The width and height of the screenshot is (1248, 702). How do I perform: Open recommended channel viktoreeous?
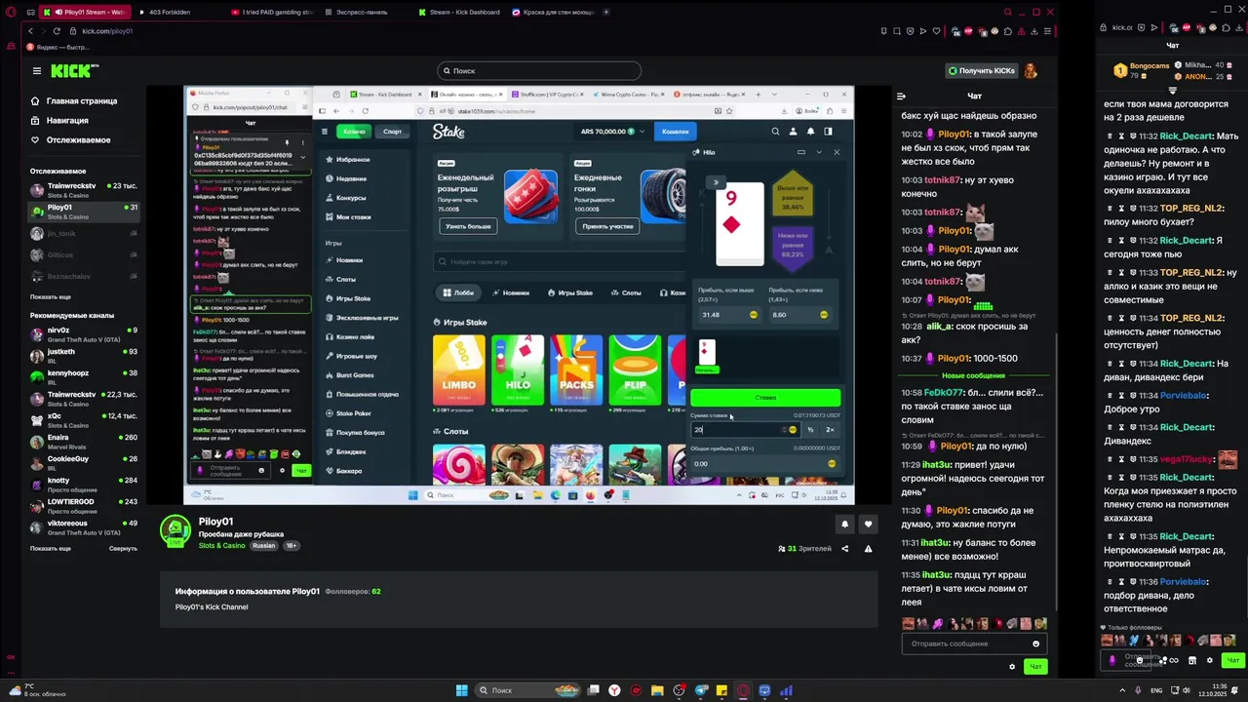click(x=83, y=527)
